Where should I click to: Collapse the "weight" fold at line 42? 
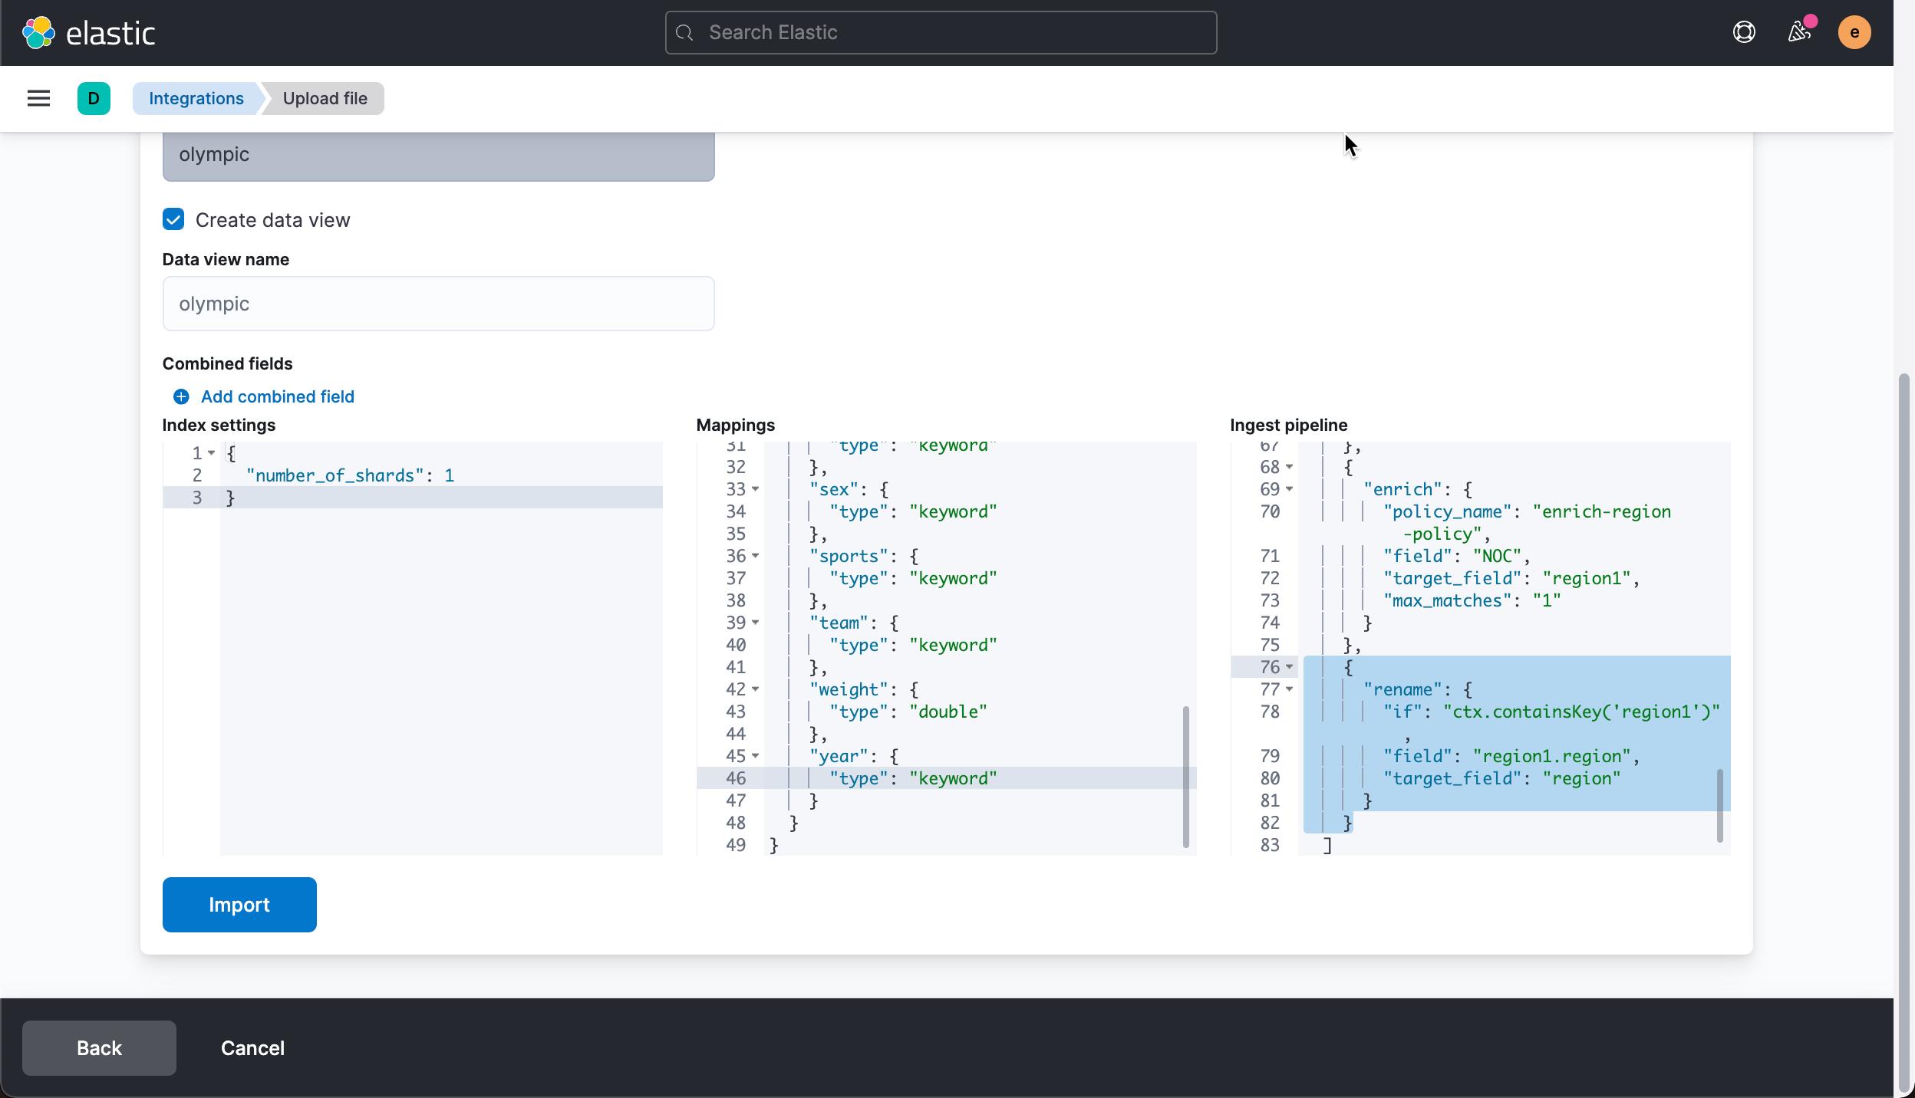[x=755, y=689]
